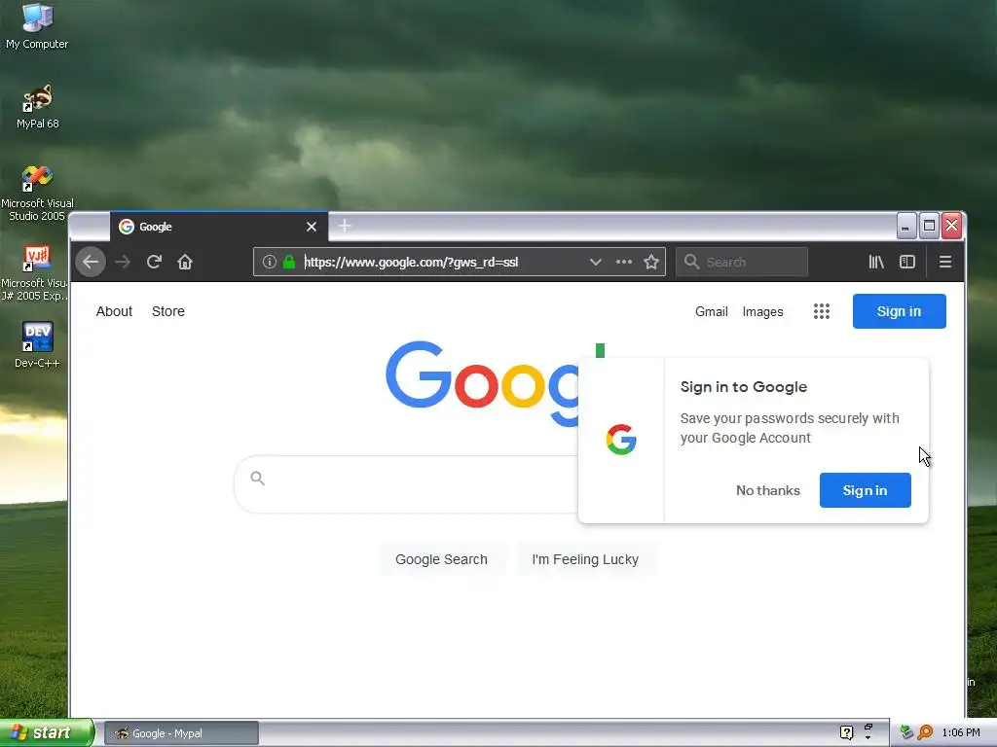The width and height of the screenshot is (997, 747).
Task: Activate Google - Mypal taskbar button
Action: [181, 733]
